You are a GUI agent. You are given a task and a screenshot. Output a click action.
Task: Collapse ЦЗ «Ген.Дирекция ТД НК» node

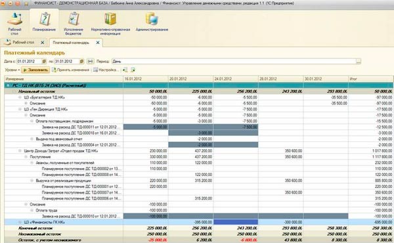click(x=20, y=109)
